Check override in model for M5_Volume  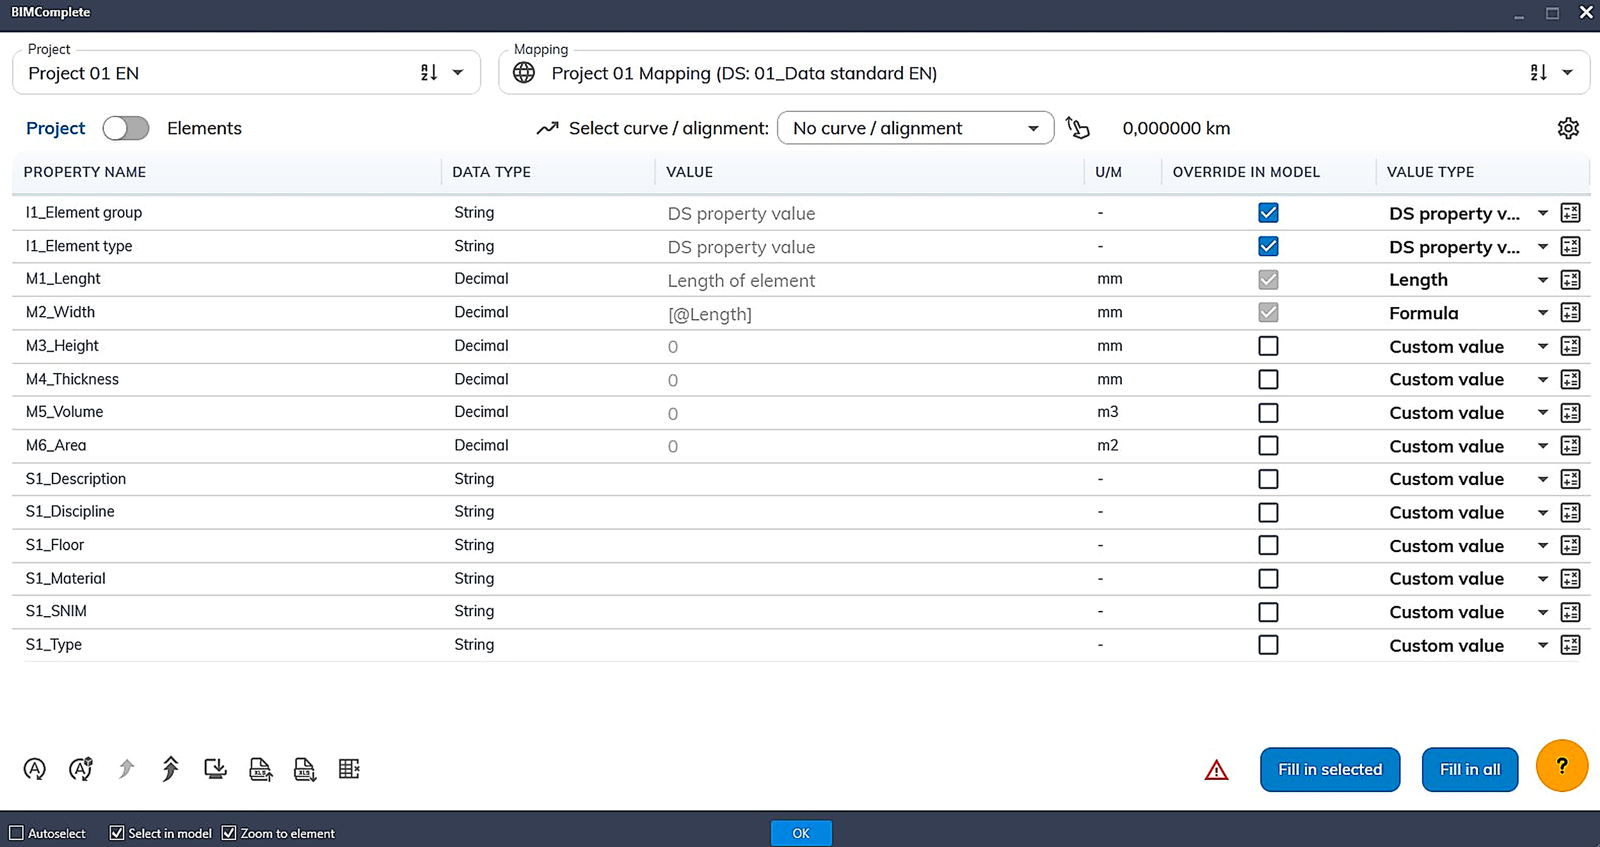coord(1268,413)
